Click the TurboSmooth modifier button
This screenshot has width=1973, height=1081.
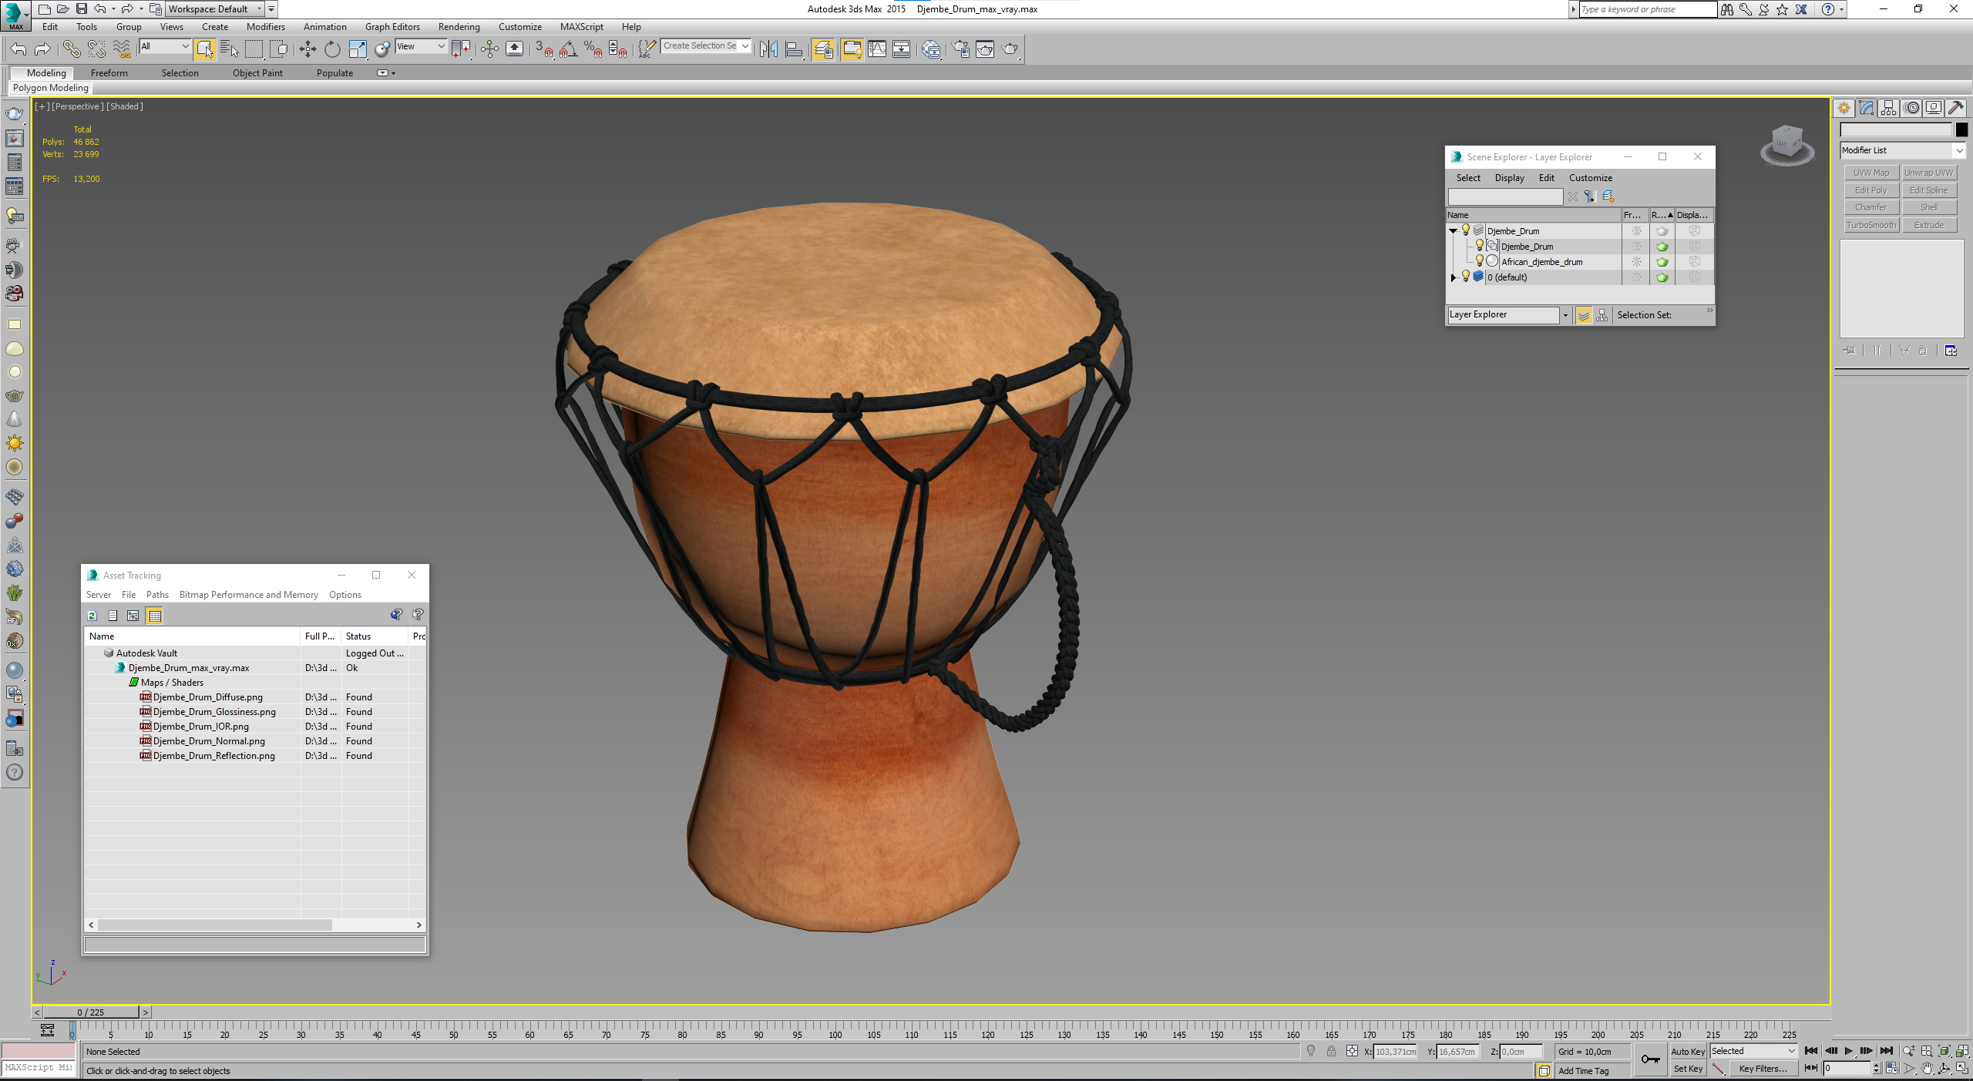[x=1870, y=225]
